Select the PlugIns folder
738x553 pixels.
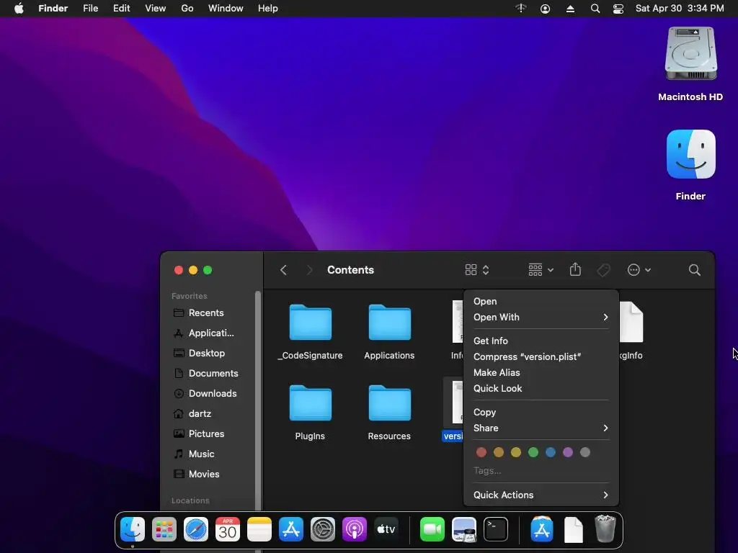tap(310, 403)
